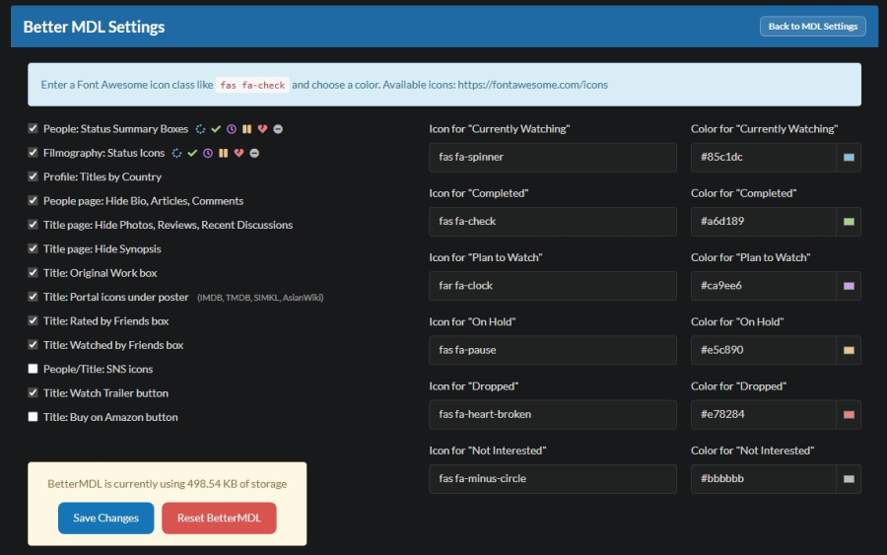Open the fontawesome.com/icons link

533,85
